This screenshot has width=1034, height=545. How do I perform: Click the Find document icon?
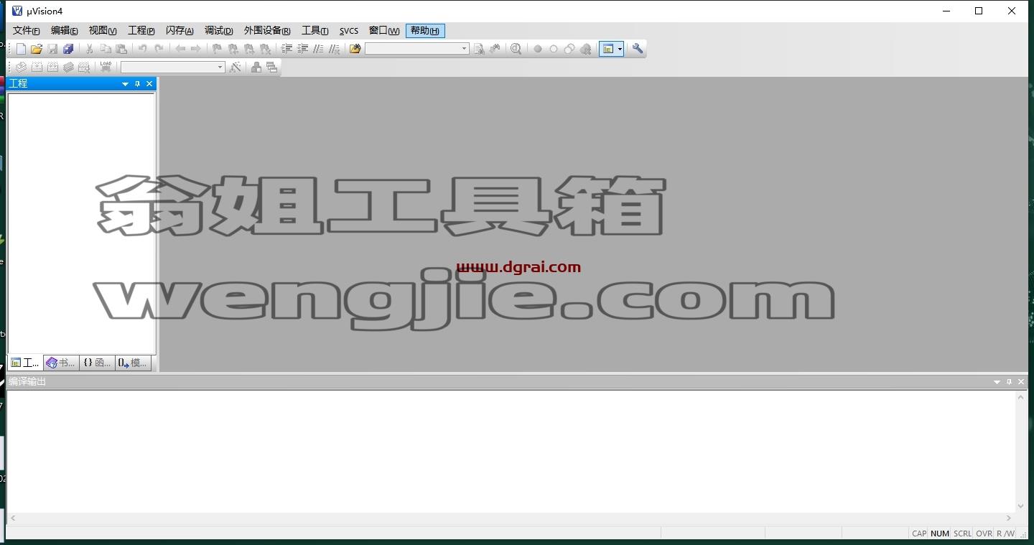479,49
